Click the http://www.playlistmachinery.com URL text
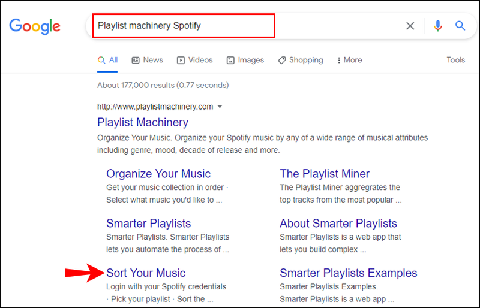Screen dimensions: 480x308 [155, 107]
